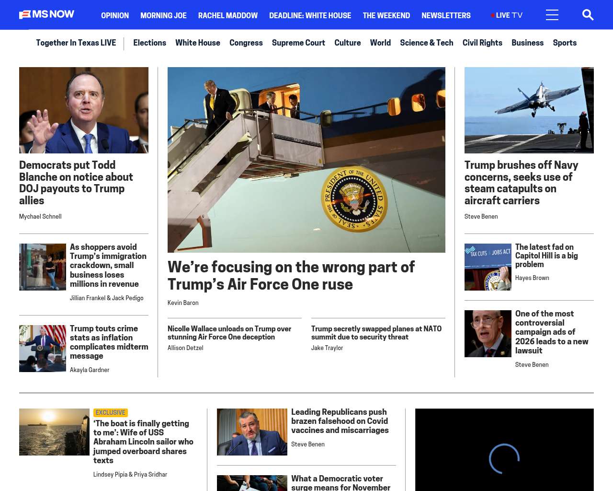Read small business loses millions story
Image resolution: width=613 pixels, height=491 pixels.
[x=108, y=265]
